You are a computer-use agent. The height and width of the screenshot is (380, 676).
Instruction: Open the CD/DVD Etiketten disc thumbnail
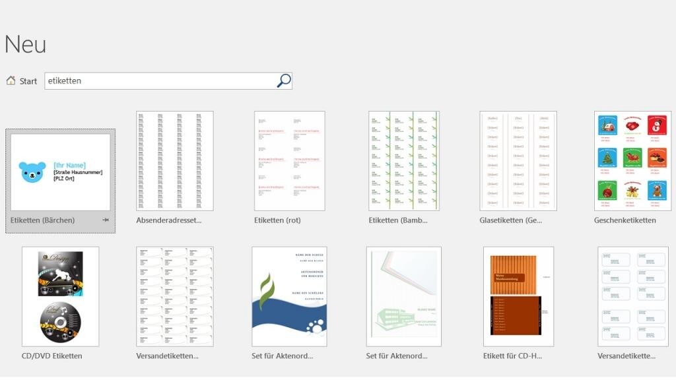pyautogui.click(x=60, y=297)
